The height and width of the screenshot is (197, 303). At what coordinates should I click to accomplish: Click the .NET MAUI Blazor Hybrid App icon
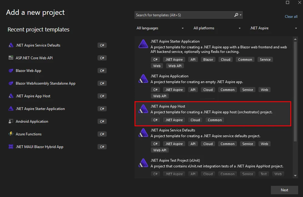point(11,147)
